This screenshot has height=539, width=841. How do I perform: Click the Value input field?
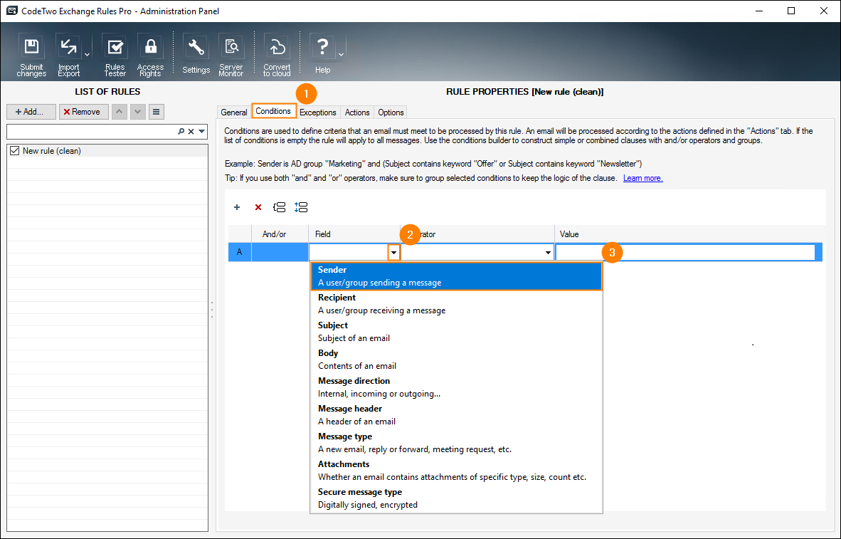[x=685, y=252]
